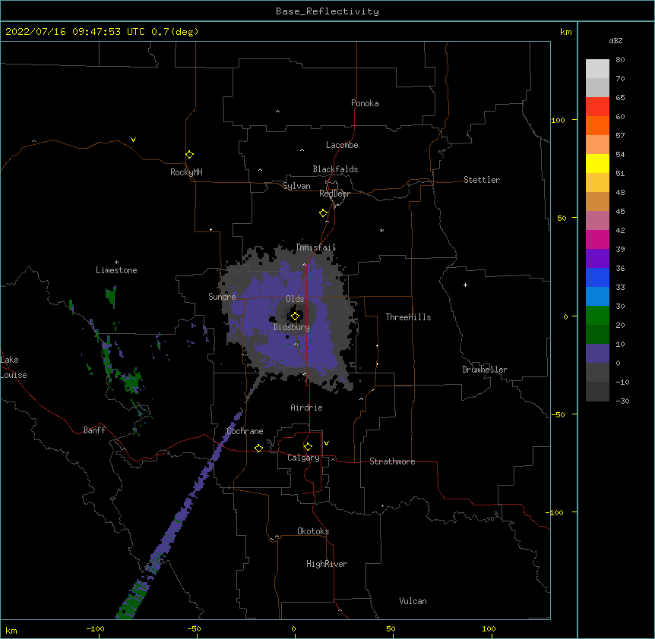The height and width of the screenshot is (639, 655).
Task: Click the red 65–60 dBZ legend swatch
Action: coord(597,107)
